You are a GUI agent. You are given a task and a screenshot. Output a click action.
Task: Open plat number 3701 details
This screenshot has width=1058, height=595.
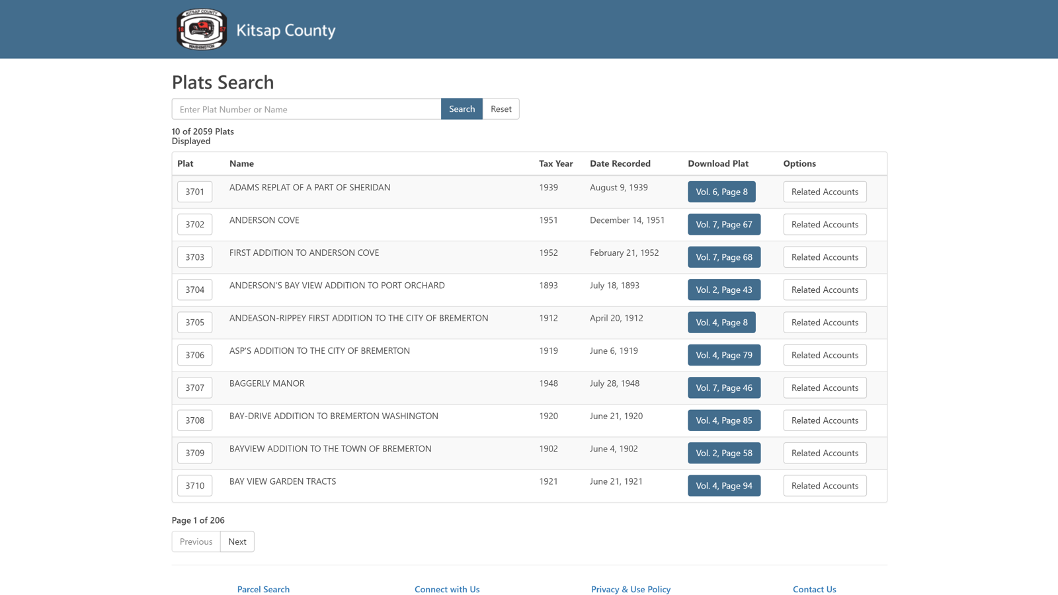[194, 192]
